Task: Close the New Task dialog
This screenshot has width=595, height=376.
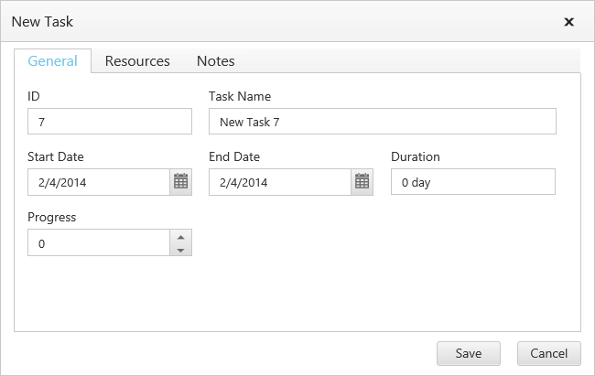Action: 568,21
